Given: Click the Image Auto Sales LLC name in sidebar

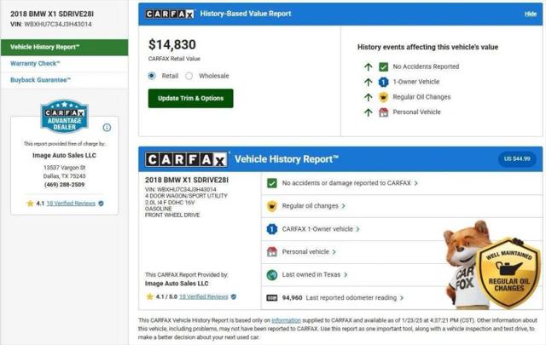Looking at the screenshot, I should tap(65, 155).
